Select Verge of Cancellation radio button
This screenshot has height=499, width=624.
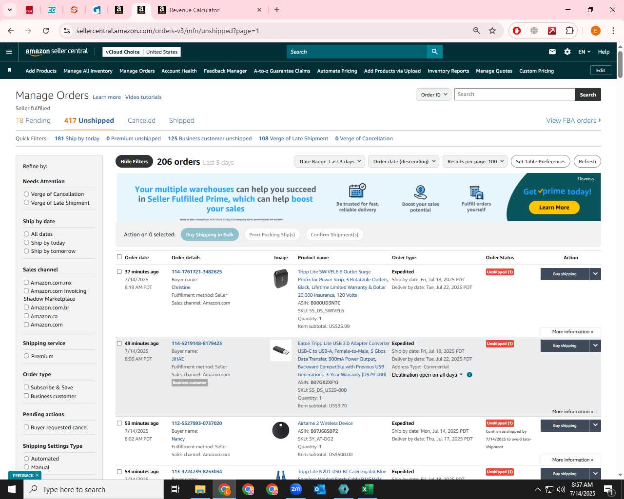coord(26,194)
